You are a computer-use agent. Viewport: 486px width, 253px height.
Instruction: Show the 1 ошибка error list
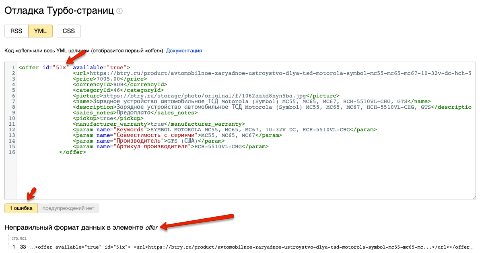pyautogui.click(x=21, y=208)
